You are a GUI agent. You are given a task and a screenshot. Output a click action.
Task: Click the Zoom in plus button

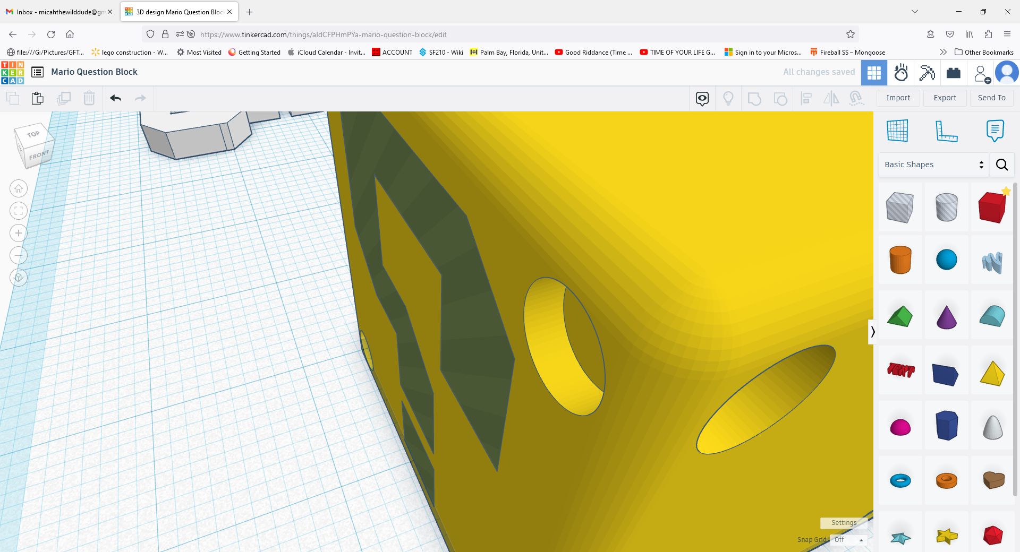(19, 233)
